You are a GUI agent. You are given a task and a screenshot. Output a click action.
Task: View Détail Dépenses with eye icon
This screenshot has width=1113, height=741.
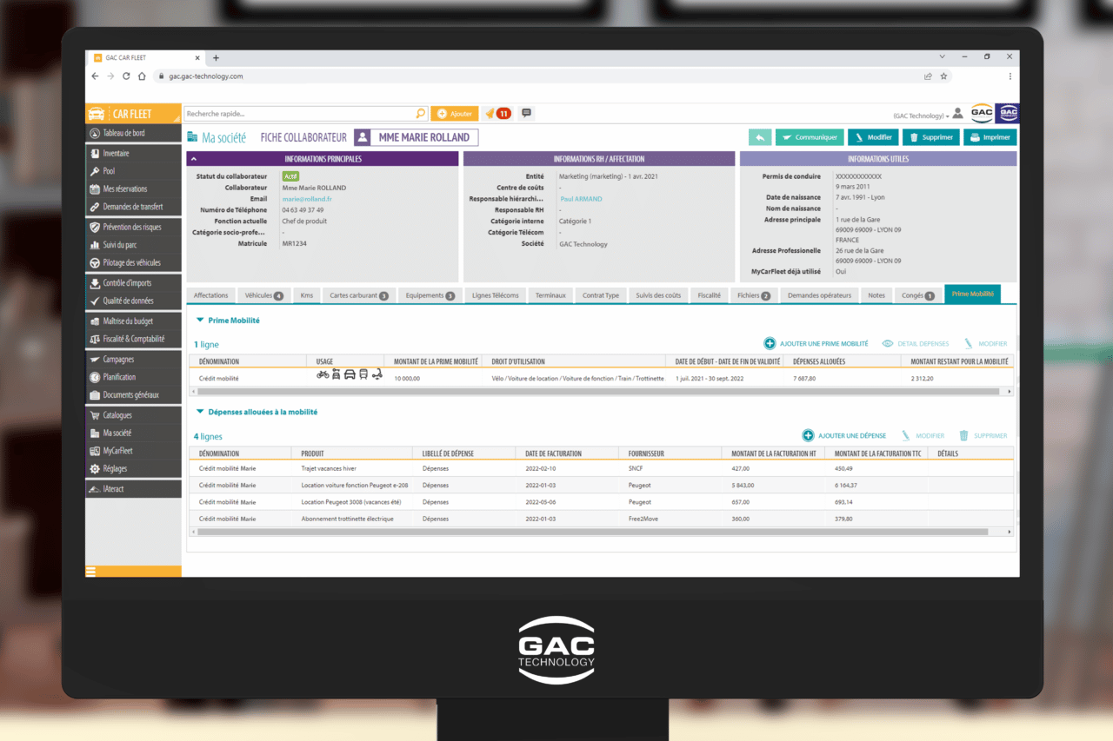pyautogui.click(x=916, y=344)
